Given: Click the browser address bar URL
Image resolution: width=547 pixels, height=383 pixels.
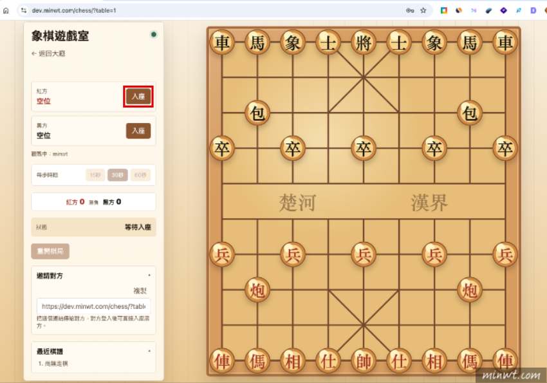Looking at the screenshot, I should [x=74, y=10].
